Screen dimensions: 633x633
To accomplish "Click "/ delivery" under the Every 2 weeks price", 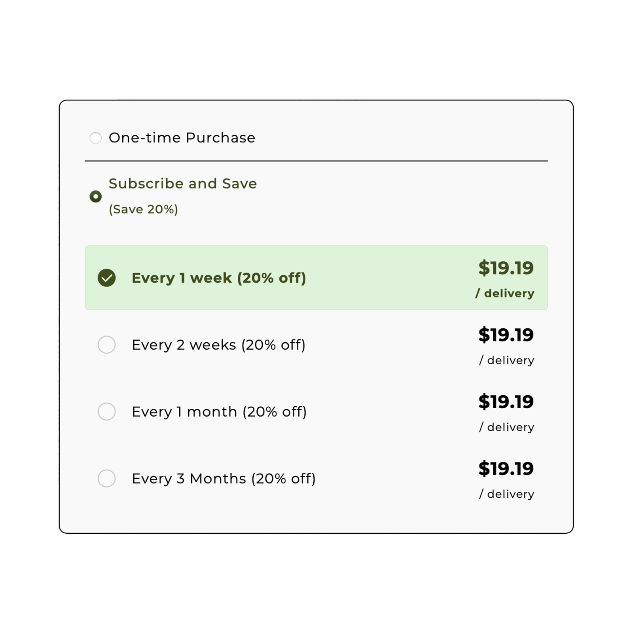I will pyautogui.click(x=506, y=360).
